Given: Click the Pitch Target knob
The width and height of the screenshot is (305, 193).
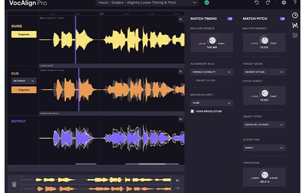Looking at the screenshot, I should pos(264,93).
